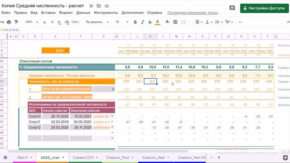This screenshot has height=163, width=290.
Task: Open the dropdown in the Сотр11 row
Action: (112, 122)
